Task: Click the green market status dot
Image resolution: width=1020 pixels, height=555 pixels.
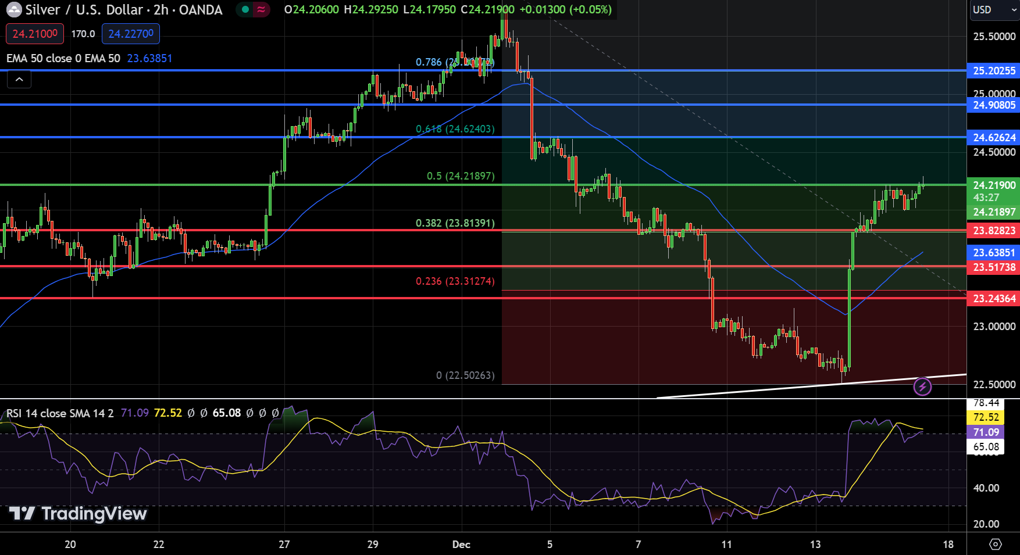Action: (x=245, y=10)
